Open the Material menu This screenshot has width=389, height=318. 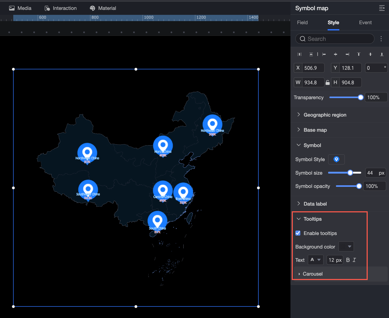coord(103,8)
